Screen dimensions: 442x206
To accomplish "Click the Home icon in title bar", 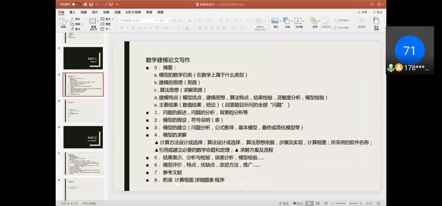I will 85,4.
